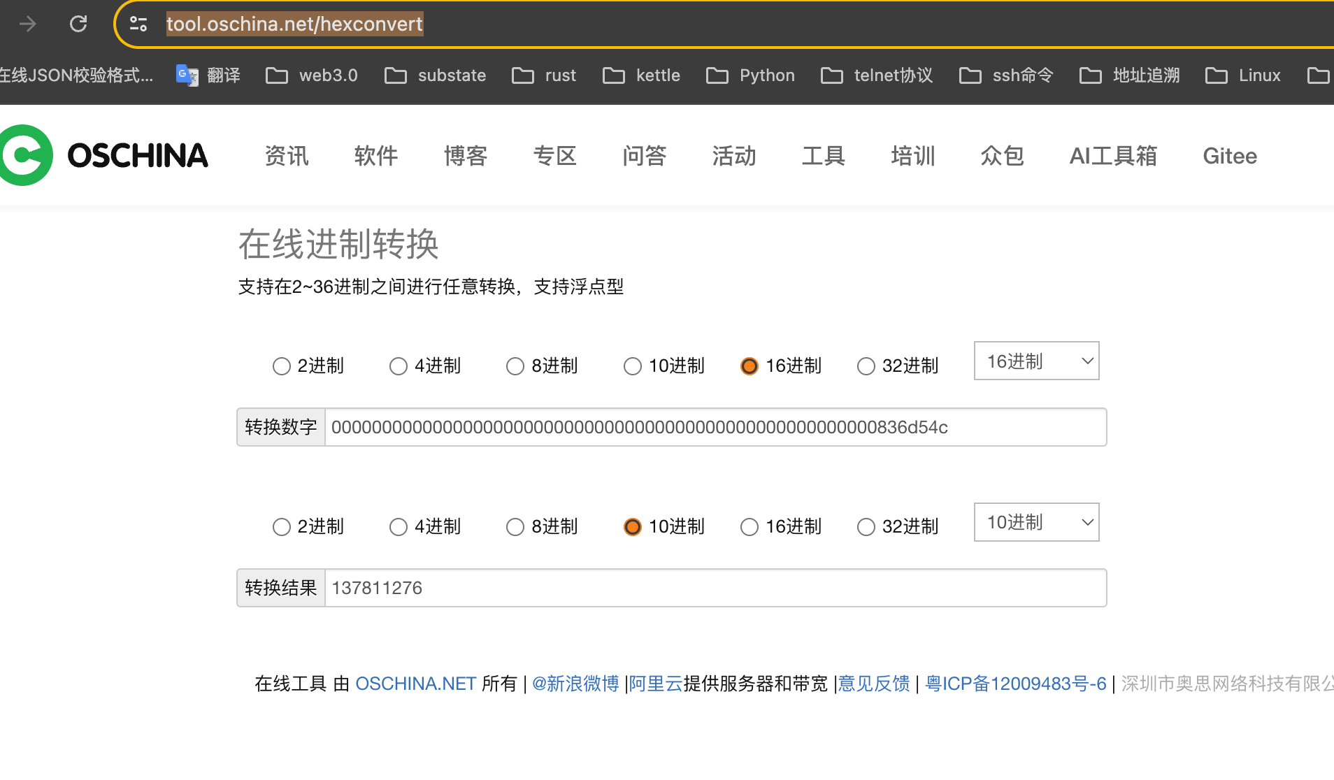Image resolution: width=1334 pixels, height=780 pixels.
Task: Select target 8进制 radio button
Action: click(515, 527)
